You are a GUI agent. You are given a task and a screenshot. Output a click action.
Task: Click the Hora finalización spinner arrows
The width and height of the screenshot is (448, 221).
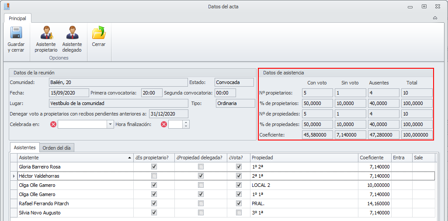pyautogui.click(x=186, y=124)
